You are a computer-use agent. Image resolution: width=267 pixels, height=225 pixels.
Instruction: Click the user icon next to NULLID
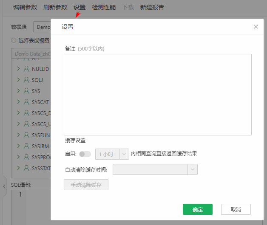coord(26,69)
